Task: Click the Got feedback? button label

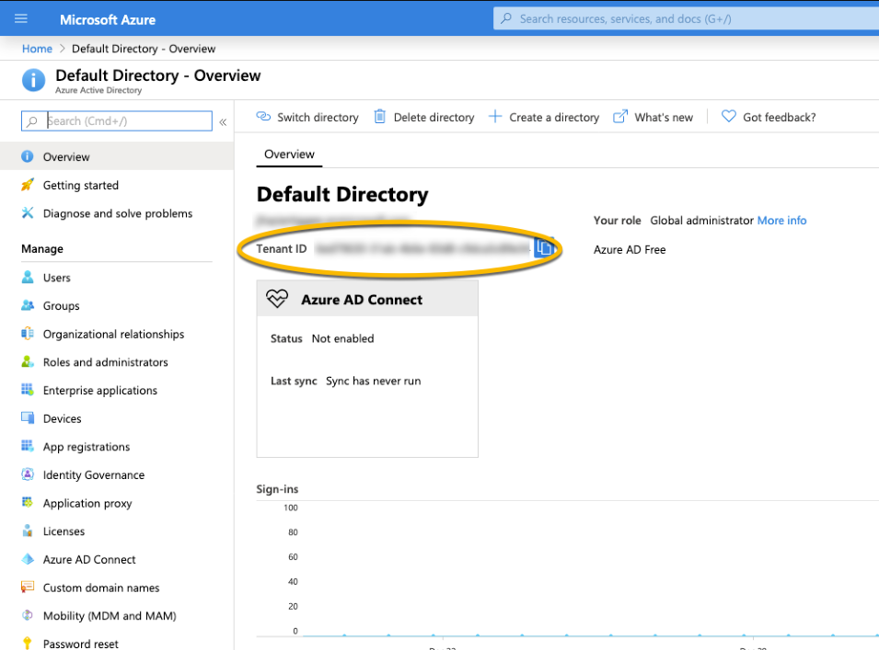Action: tap(780, 117)
